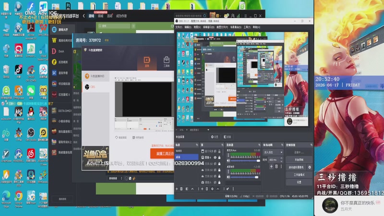Pop out the 场景 dock panel icon
The height and width of the screenshot is (216, 384).
197,145
